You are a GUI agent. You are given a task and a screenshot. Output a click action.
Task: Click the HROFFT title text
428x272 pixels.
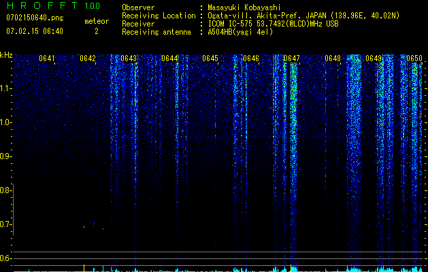[44, 5]
